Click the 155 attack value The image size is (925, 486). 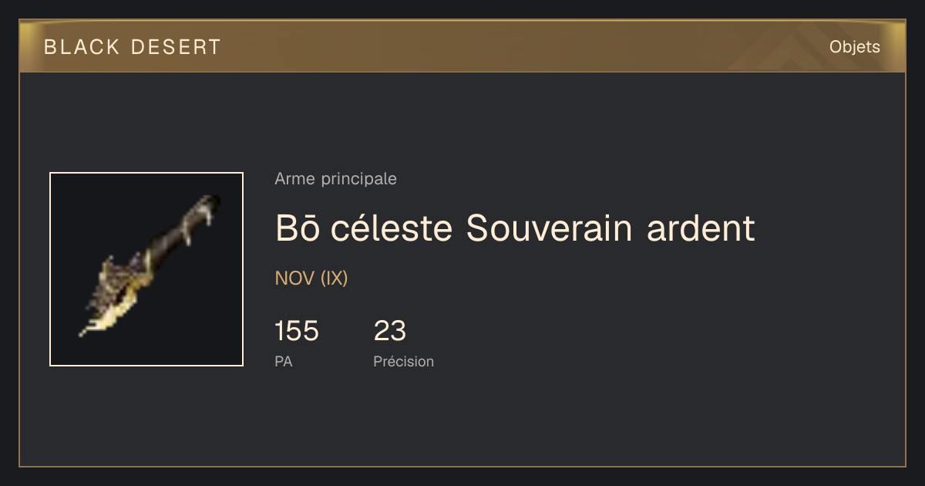[x=297, y=331]
